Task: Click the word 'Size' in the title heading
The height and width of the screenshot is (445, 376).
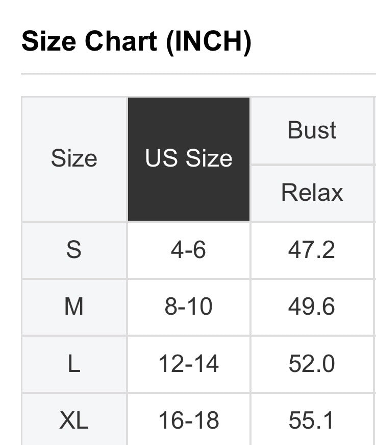Action: coord(49,41)
